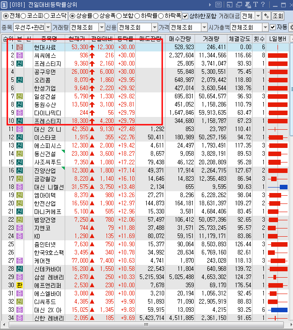The height and width of the screenshot is (330, 293).
Task: Click the 환 badge on 에프앤리퍼 row
Action: coord(20,285)
